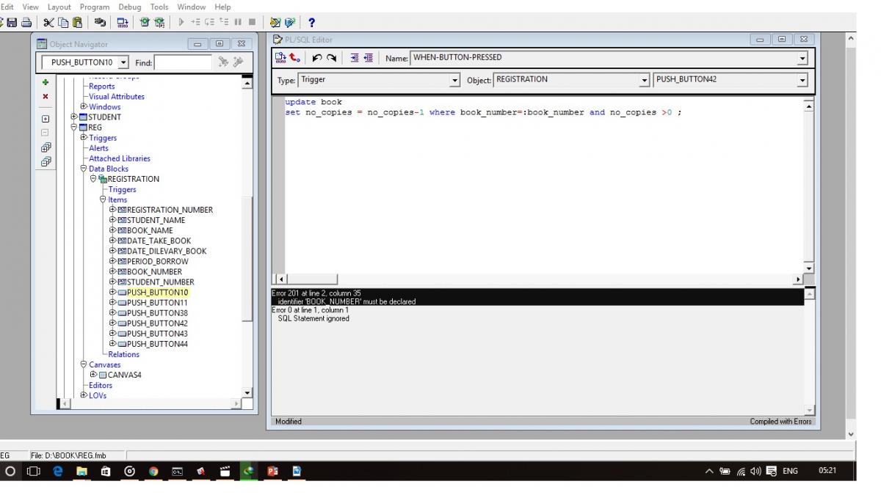Click the Indent icon in the PL/SQL Editor toolbar
Image resolution: width=881 pixels, height=495 pixels.
(x=354, y=58)
